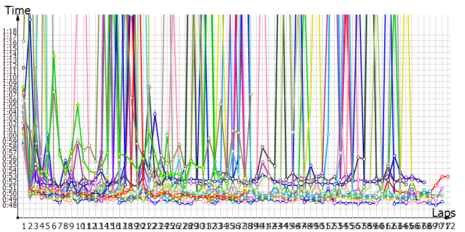The height and width of the screenshot is (232, 465).
Task: Pick the red line's final data point
Action: pyautogui.click(x=448, y=176)
